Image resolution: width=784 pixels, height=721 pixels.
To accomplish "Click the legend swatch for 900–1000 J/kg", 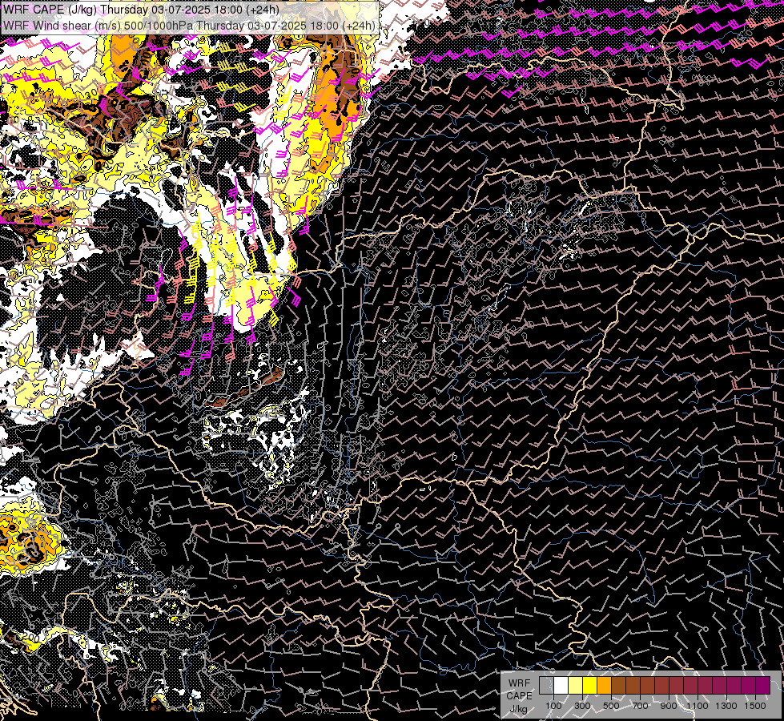I will click(676, 686).
